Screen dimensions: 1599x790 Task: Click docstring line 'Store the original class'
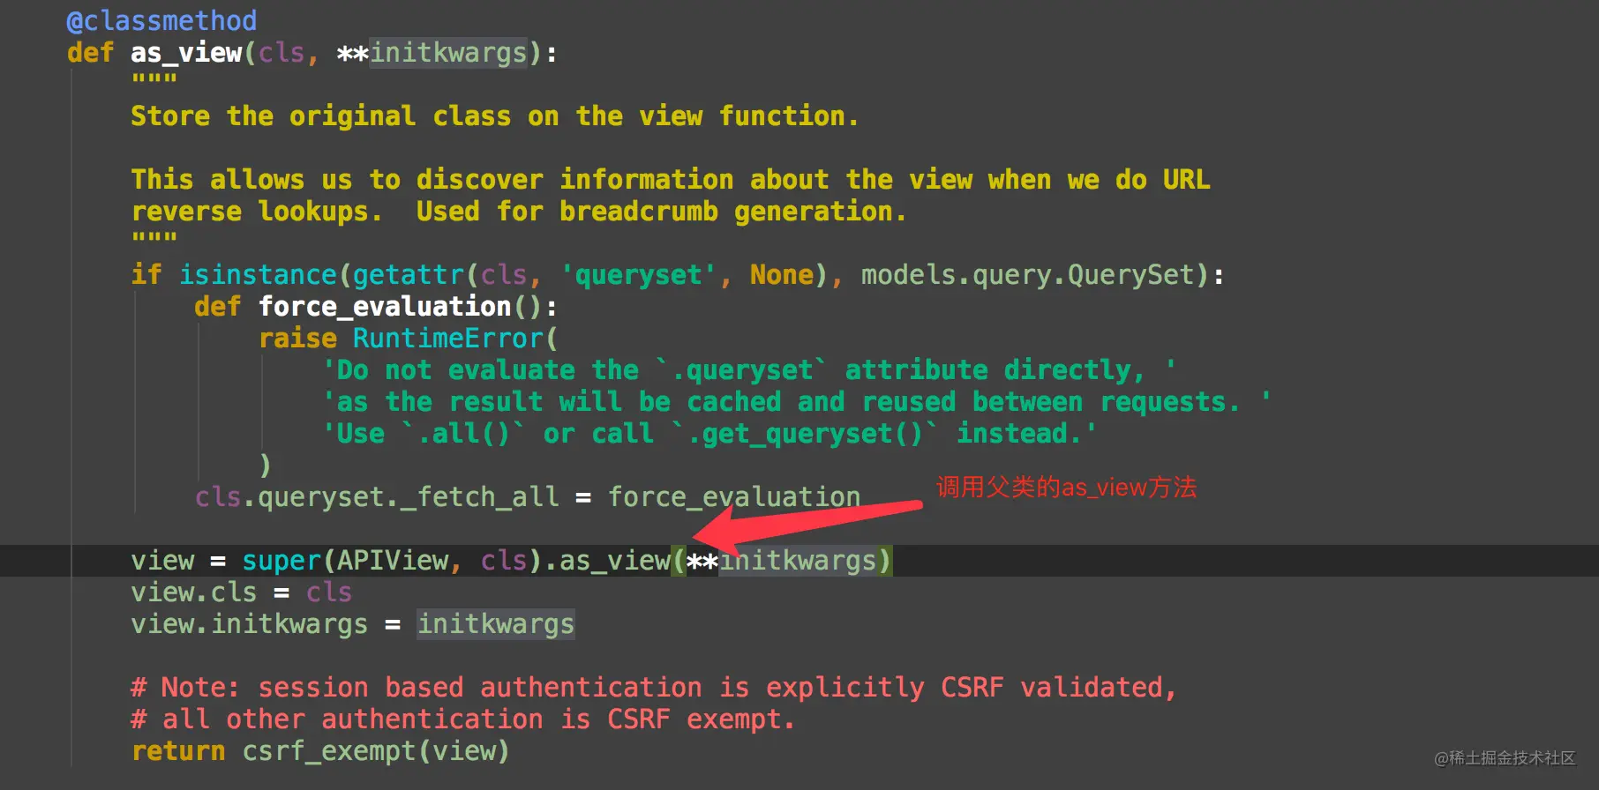point(494,116)
